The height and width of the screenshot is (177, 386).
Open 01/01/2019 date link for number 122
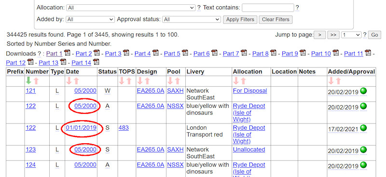pos(81,128)
